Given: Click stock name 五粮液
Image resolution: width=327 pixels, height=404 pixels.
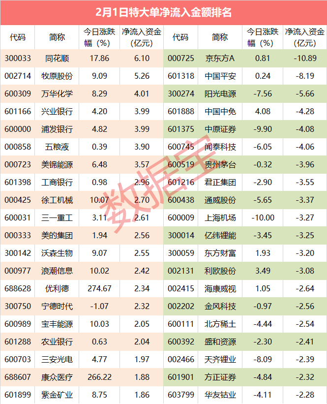Looking at the screenshot, I should (x=57, y=147).
